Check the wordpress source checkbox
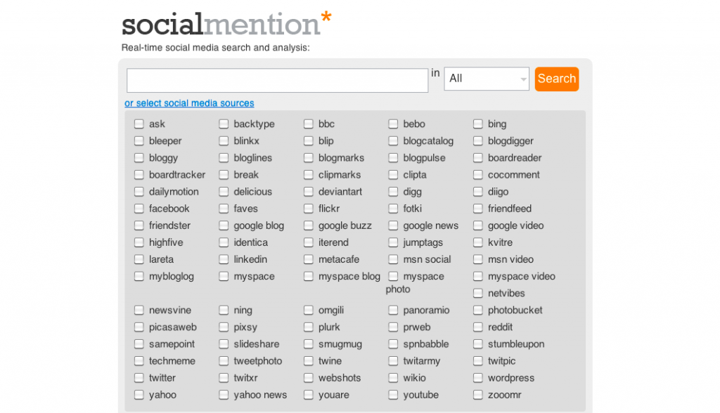Image resolution: width=720 pixels, height=413 pixels. point(478,378)
